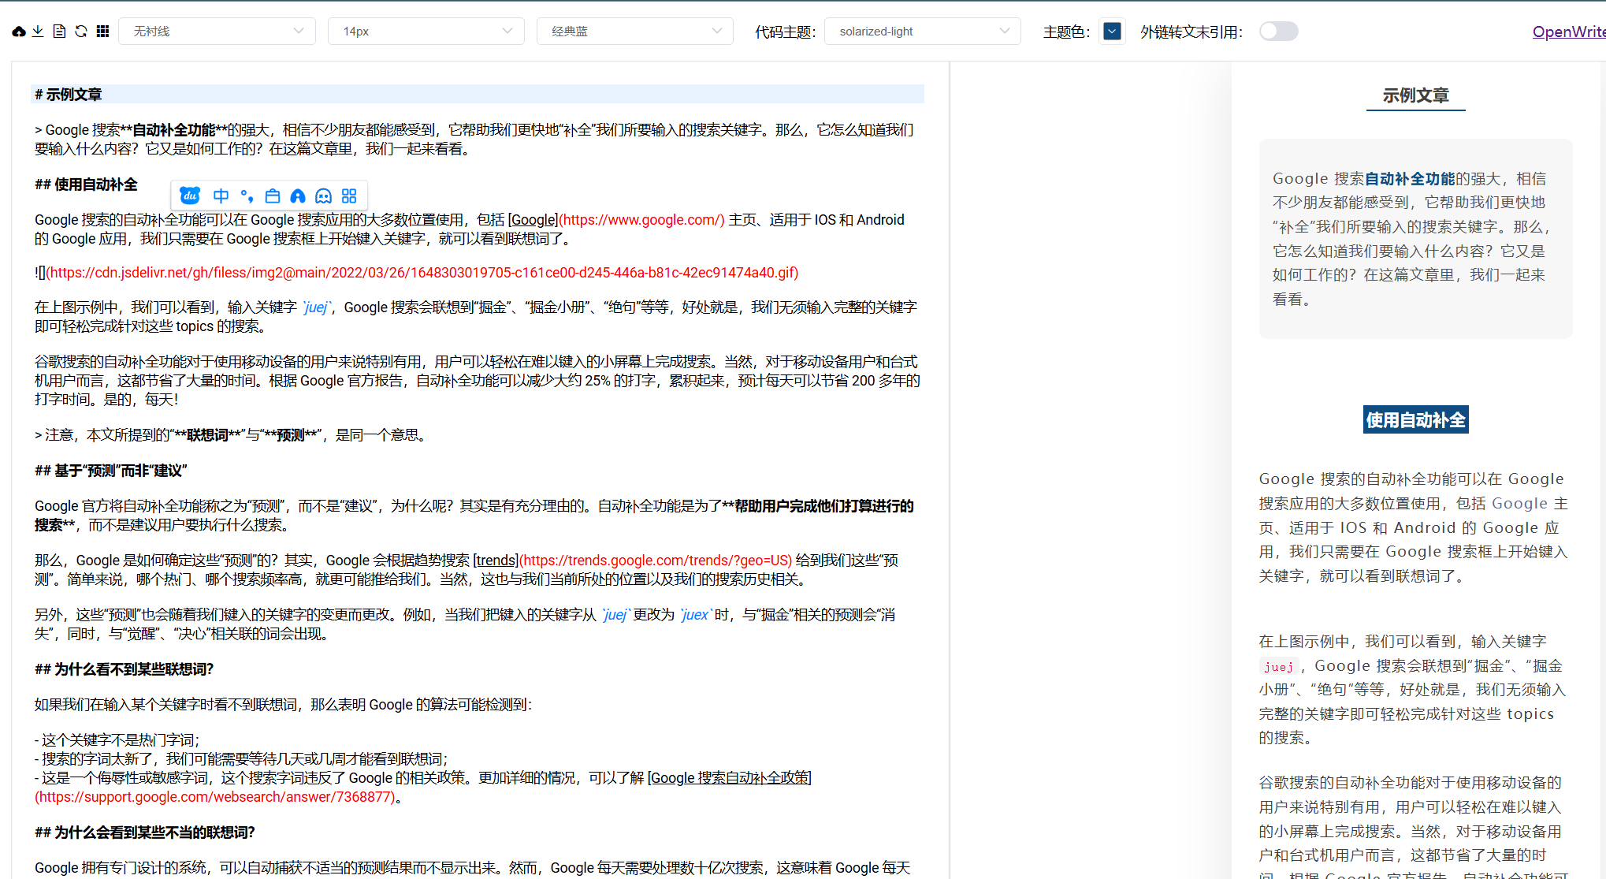Click the ghost emoji icon in IME bar
The height and width of the screenshot is (879, 1606).
323,196
